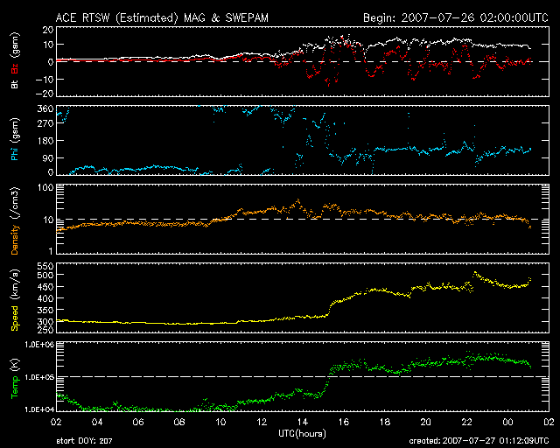Click the '14' hour label on time axis
The image size is (560, 448).
(303, 423)
